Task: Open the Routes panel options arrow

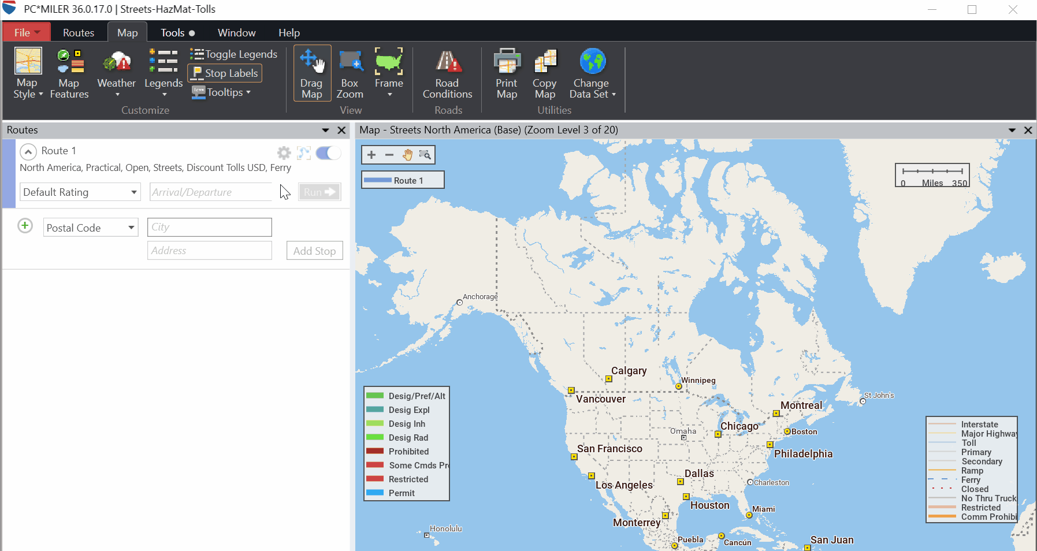Action: click(x=325, y=131)
